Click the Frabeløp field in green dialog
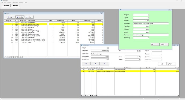 (141, 26)
